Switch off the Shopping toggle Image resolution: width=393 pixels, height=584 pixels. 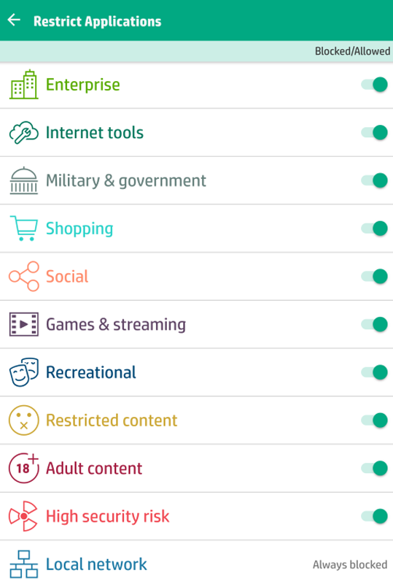click(374, 228)
